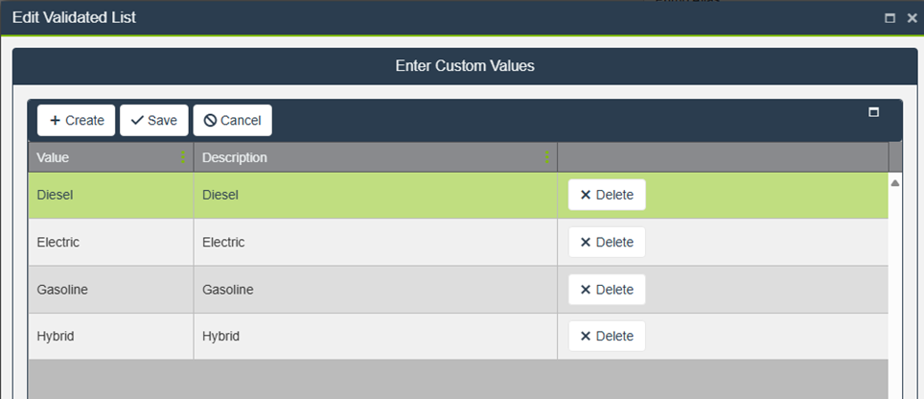The image size is (924, 399).
Task: Close the Edit Validated List dialog
Action: pos(912,18)
